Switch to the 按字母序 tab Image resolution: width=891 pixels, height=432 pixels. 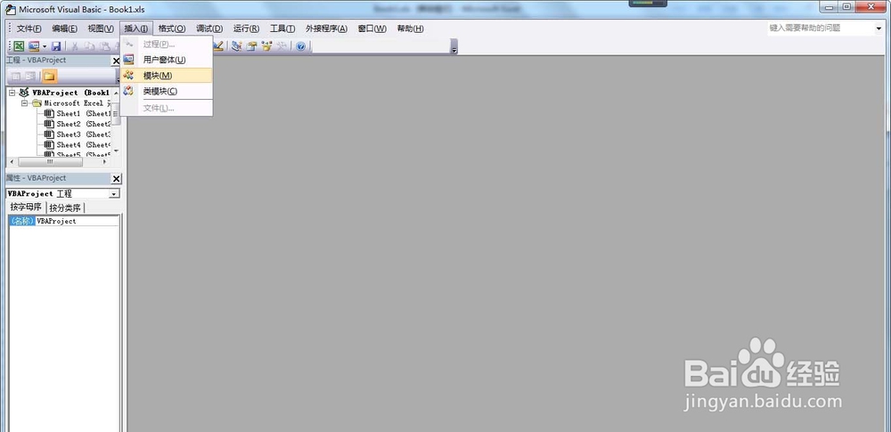coord(26,208)
